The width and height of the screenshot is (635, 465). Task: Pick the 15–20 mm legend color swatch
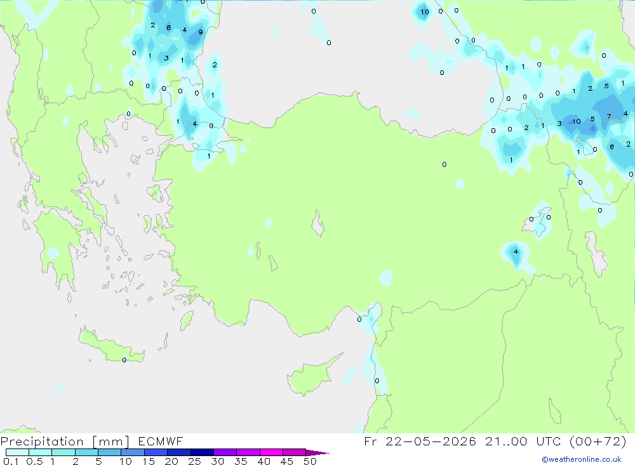point(156,452)
